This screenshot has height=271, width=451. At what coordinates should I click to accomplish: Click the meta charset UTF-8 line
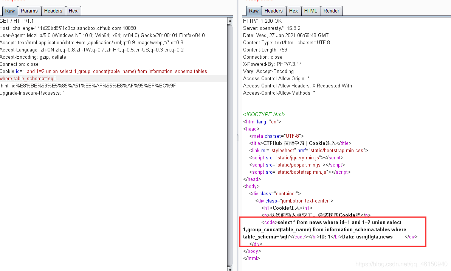tap(276, 136)
